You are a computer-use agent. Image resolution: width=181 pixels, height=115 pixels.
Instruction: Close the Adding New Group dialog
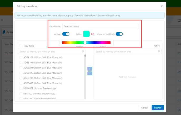[162, 6]
